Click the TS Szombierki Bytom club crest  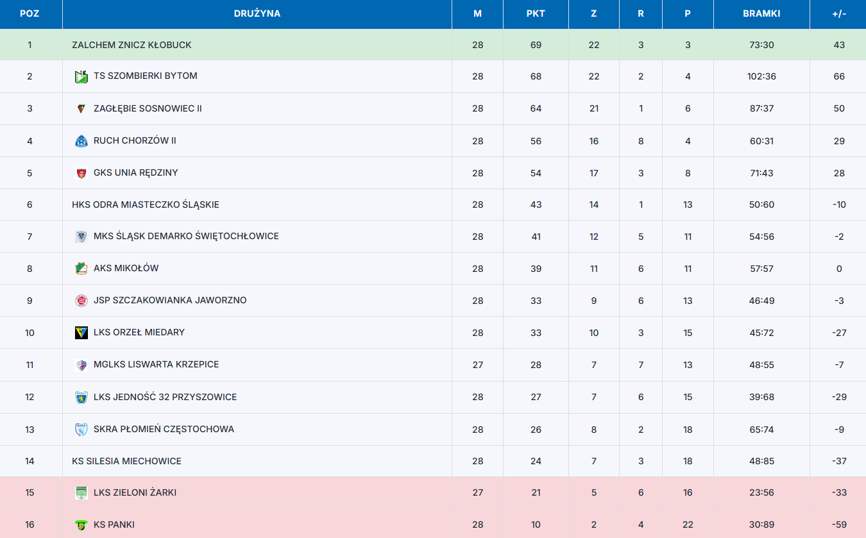click(x=81, y=77)
